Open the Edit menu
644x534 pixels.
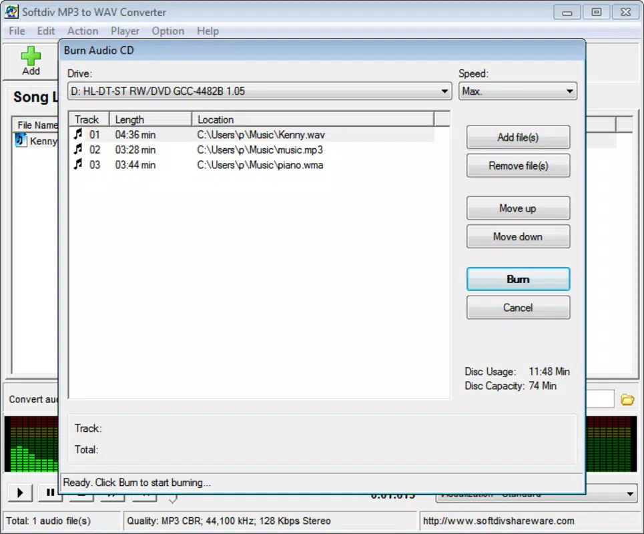click(x=45, y=31)
